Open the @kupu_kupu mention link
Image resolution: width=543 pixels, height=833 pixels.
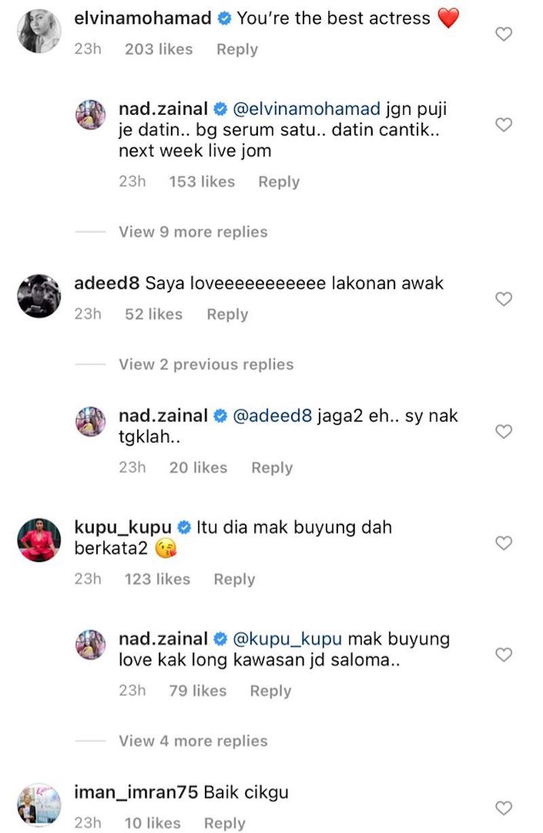(x=287, y=639)
